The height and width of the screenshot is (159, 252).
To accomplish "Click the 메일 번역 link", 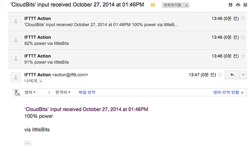I will [87, 92].
